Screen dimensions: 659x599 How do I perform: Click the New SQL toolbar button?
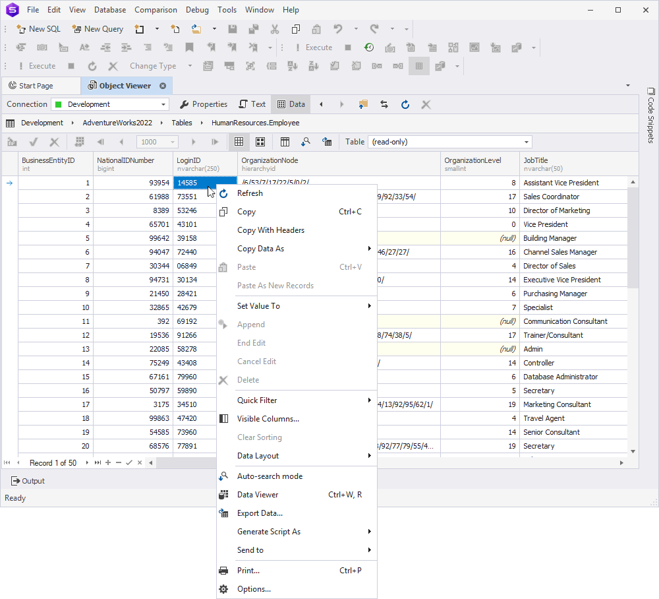(x=39, y=29)
